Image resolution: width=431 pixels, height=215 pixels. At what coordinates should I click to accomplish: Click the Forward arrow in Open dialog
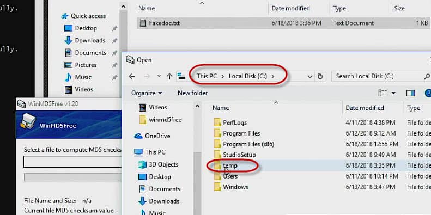click(147, 76)
